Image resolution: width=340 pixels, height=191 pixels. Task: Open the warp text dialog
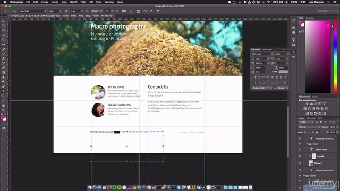pos(131,11)
